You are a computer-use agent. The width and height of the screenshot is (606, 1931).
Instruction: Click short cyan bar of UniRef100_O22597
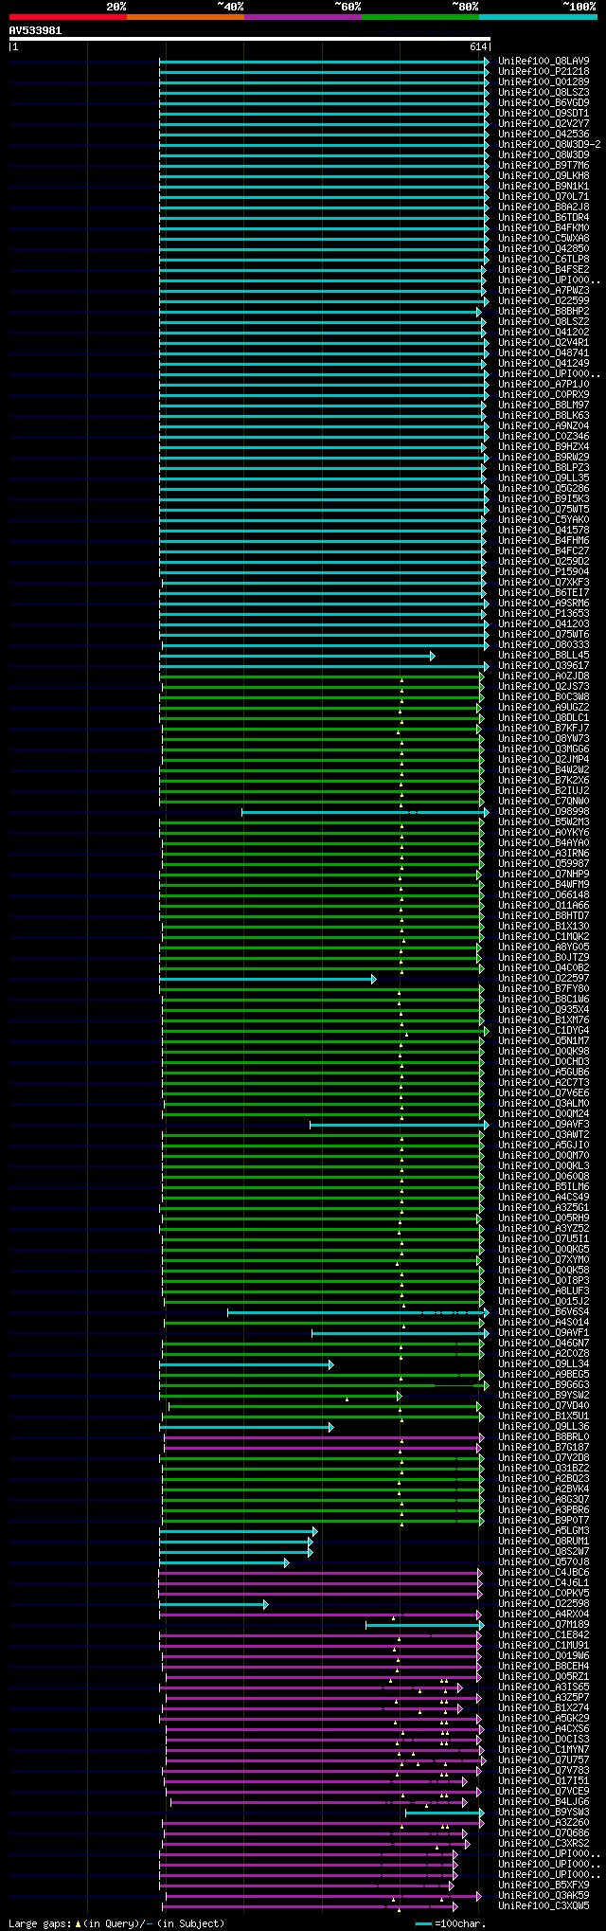(x=268, y=978)
